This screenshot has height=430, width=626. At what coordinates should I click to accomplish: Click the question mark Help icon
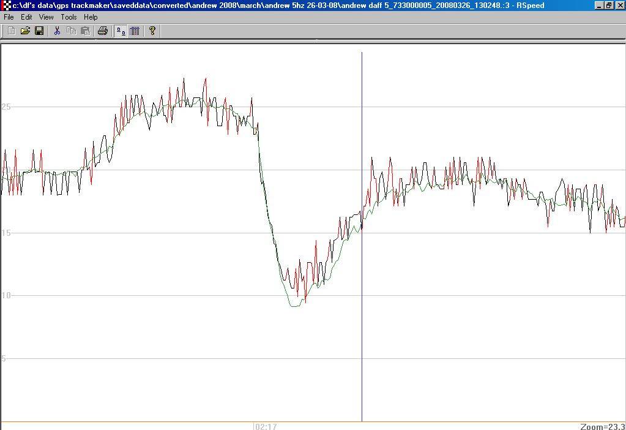click(x=152, y=31)
